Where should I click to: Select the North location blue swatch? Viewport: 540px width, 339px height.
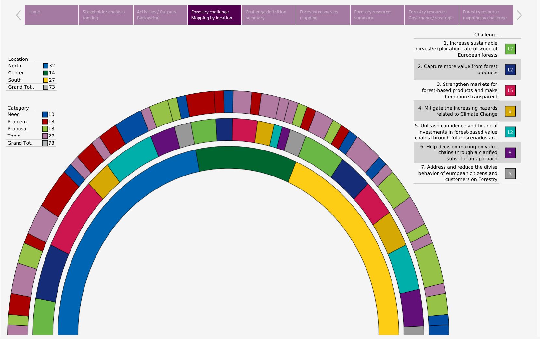[45, 66]
